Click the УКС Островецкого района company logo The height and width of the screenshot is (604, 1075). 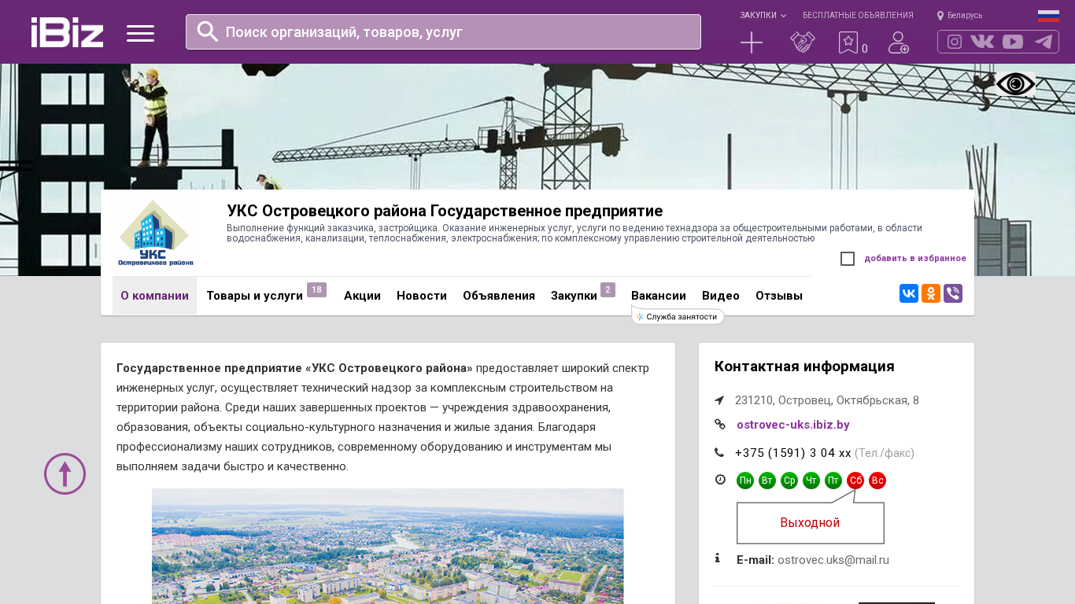point(154,233)
